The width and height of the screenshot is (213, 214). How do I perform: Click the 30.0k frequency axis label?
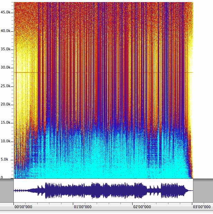[6, 67]
